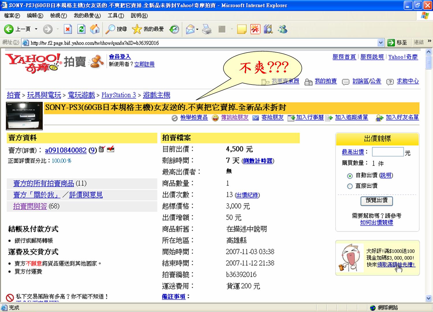Click the 預覽出價 button
This screenshot has width=433, height=312.
click(x=377, y=201)
